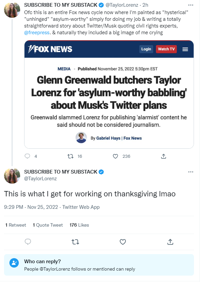View the 176 Likes list
Image resolution: width=200 pixels, height=282 pixels.
[79, 225]
